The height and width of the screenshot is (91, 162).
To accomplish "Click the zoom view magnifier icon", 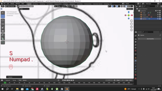I will pyautogui.click(x=131, y=21).
